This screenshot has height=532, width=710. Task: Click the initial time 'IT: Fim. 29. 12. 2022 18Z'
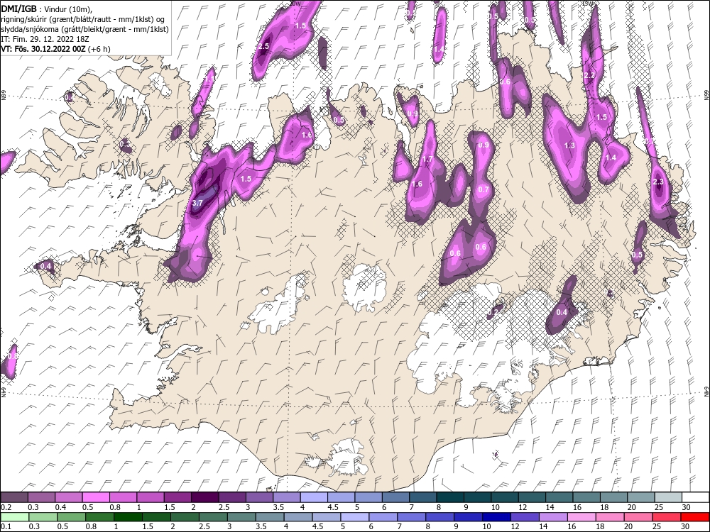tap(45, 39)
